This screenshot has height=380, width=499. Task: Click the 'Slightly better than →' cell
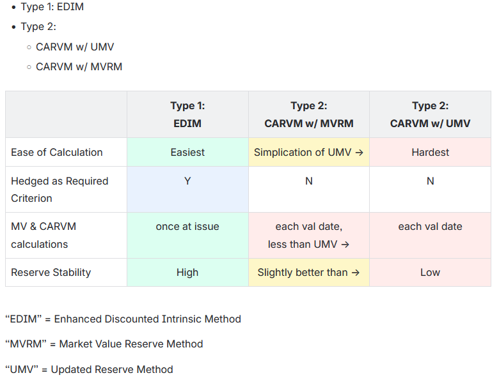coord(309,272)
